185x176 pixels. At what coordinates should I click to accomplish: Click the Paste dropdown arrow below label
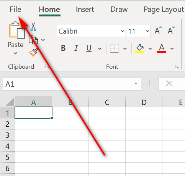(15, 53)
